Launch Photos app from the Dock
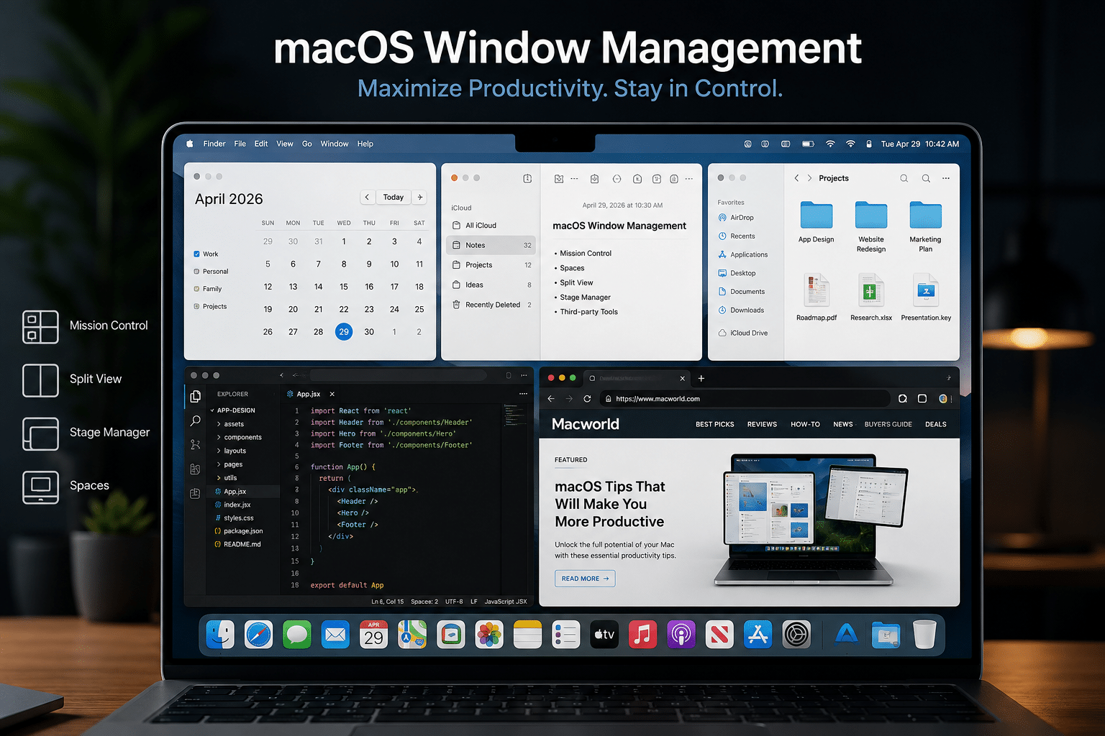 coord(489,635)
